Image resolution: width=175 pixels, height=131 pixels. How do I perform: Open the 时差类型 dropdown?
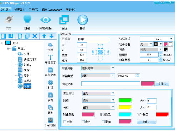tap(98, 76)
